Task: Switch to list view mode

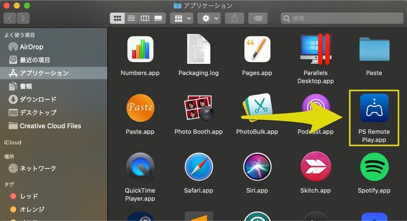Action: [x=131, y=18]
